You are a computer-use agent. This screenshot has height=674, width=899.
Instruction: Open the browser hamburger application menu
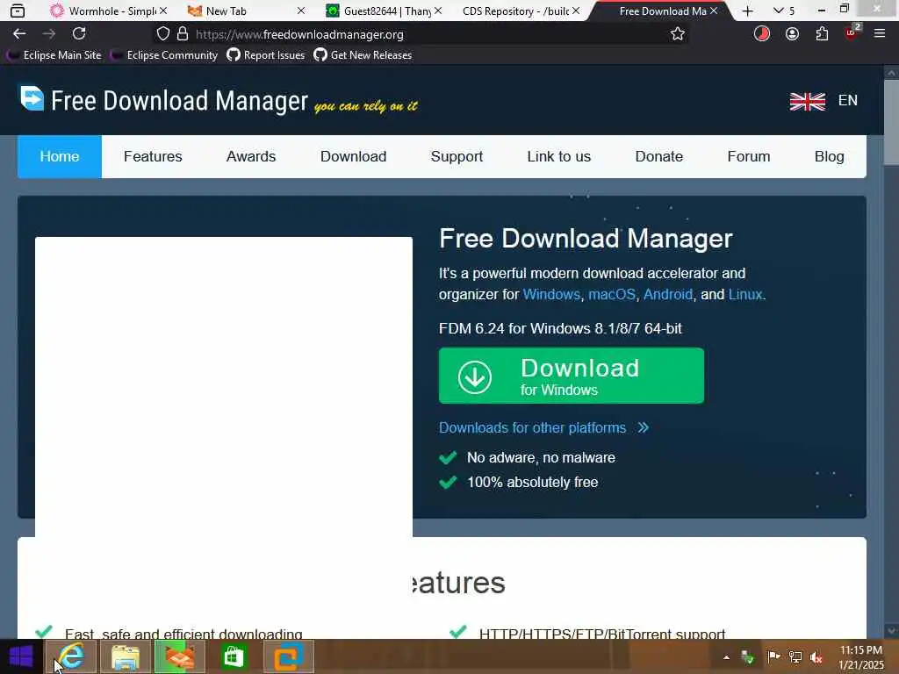(880, 34)
